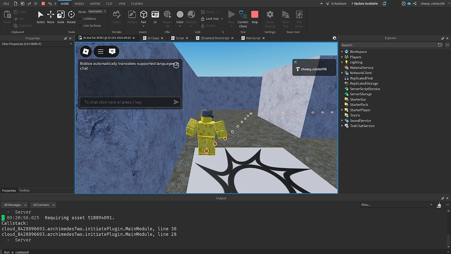
Task: Open the All Messages filter dropdown
Action: tap(14, 205)
